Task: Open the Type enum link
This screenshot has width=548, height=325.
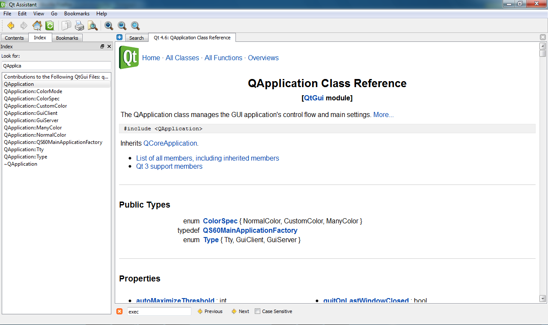Action: [211, 240]
